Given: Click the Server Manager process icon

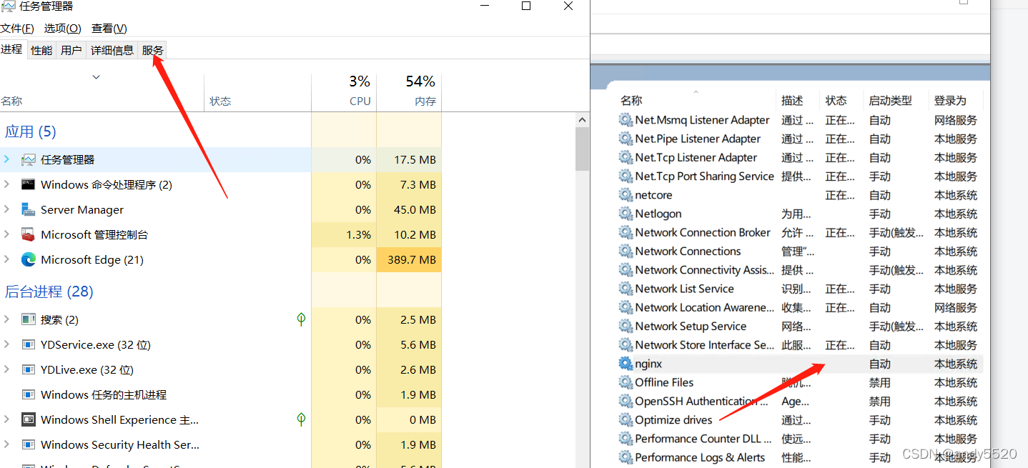Looking at the screenshot, I should [x=29, y=210].
